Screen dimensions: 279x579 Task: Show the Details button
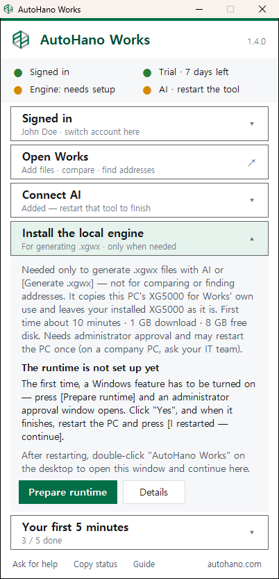153,492
